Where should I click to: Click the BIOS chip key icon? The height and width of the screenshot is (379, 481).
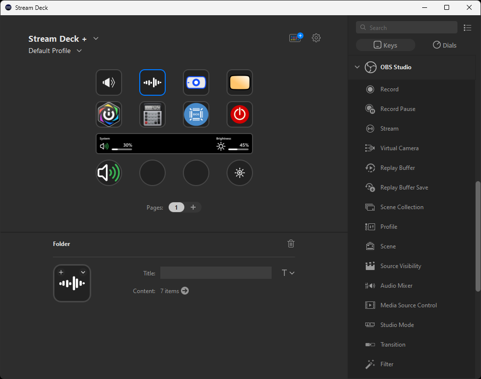click(196, 114)
